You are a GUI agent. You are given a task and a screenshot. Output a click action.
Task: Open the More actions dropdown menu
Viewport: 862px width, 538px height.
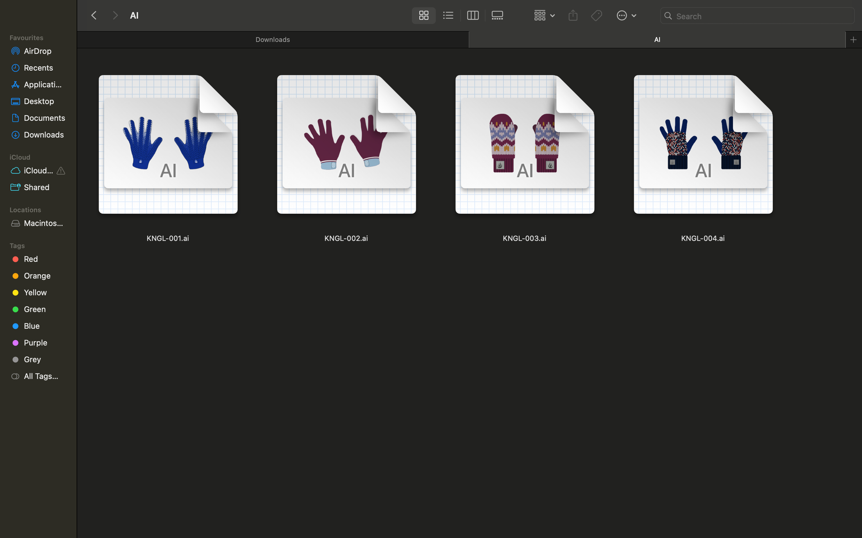pos(626,15)
